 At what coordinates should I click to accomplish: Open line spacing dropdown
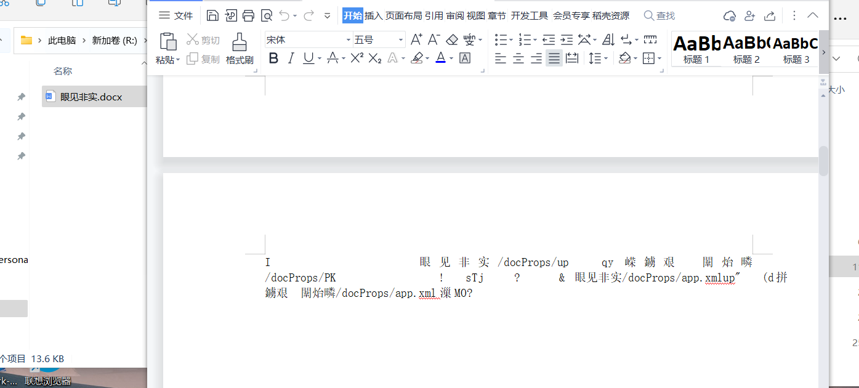[606, 58]
